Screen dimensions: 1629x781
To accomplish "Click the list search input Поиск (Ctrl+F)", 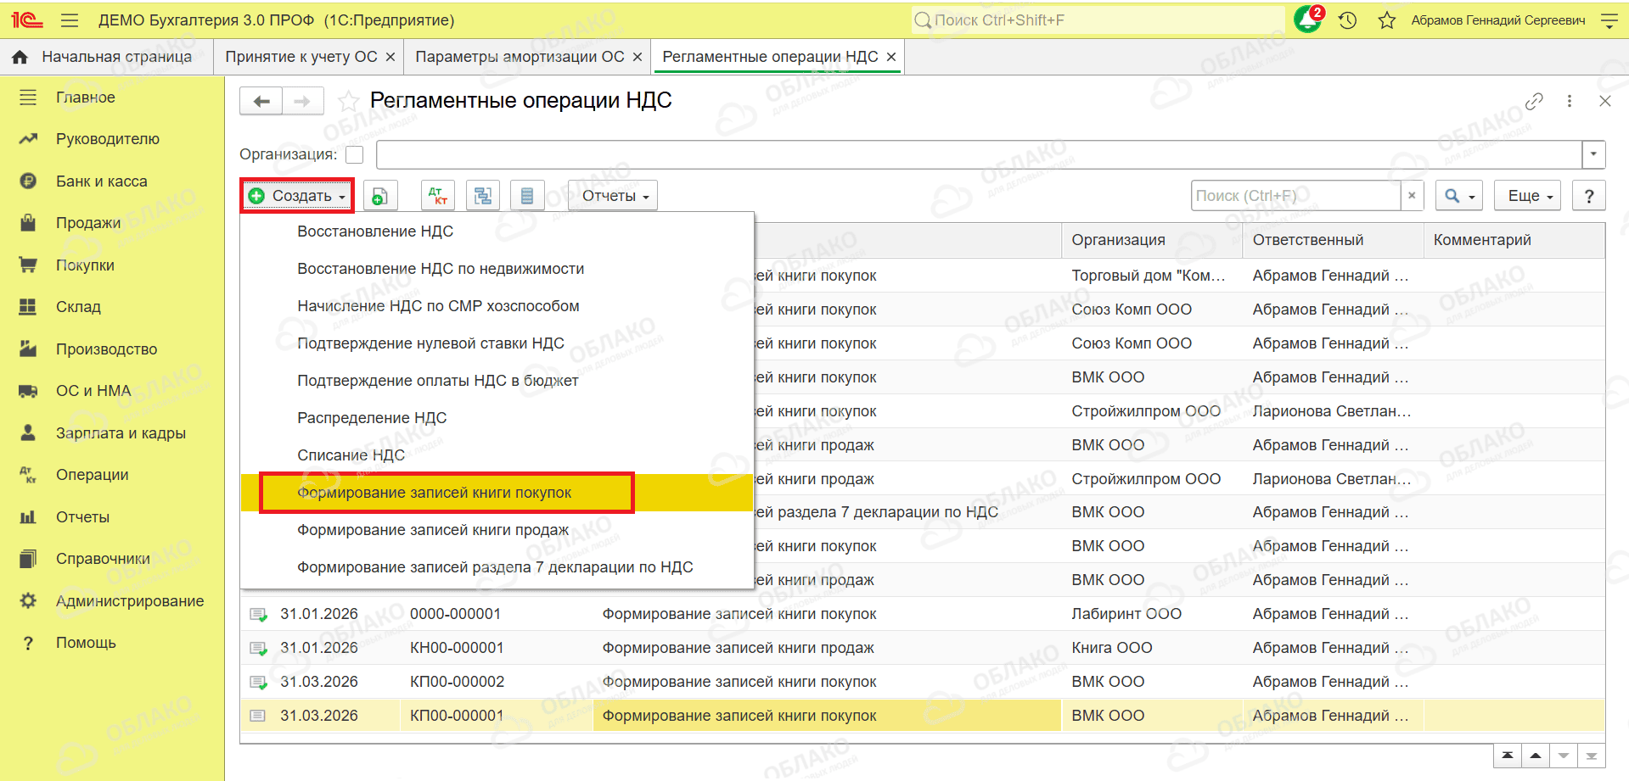I will 1295,196.
